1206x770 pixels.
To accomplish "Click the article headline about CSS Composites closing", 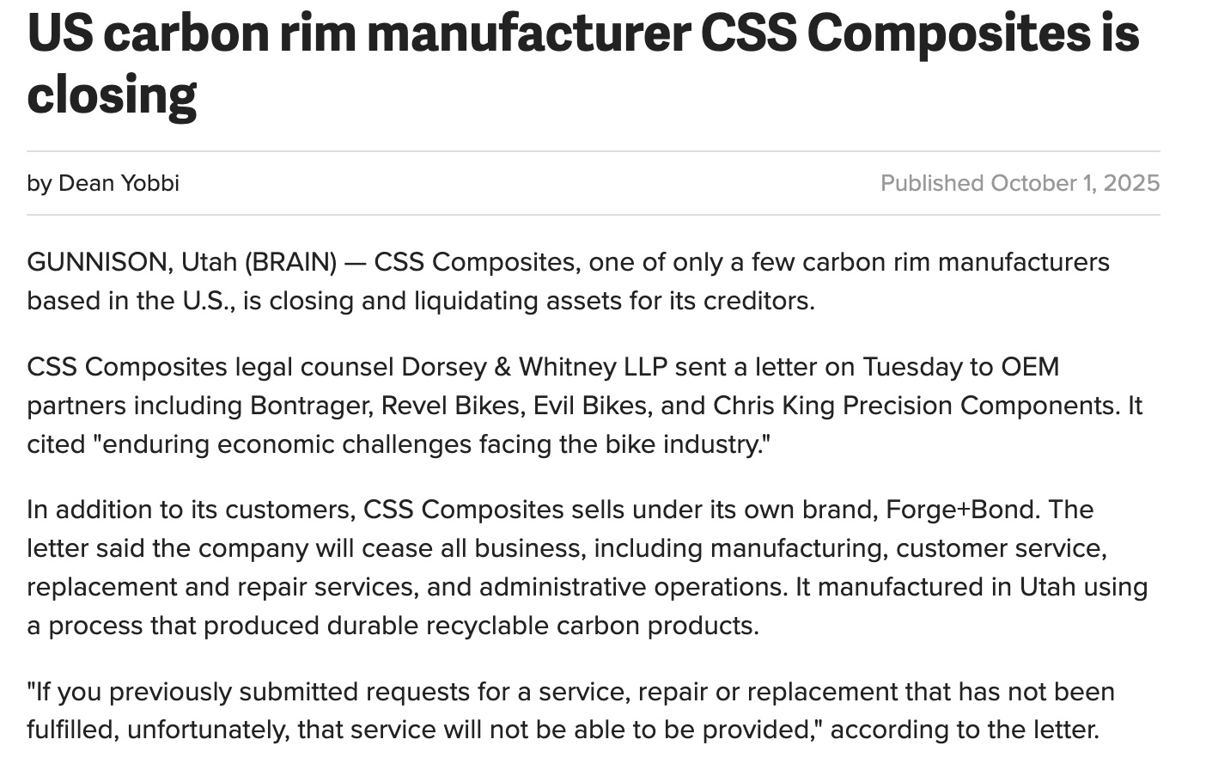I will coord(582,34).
